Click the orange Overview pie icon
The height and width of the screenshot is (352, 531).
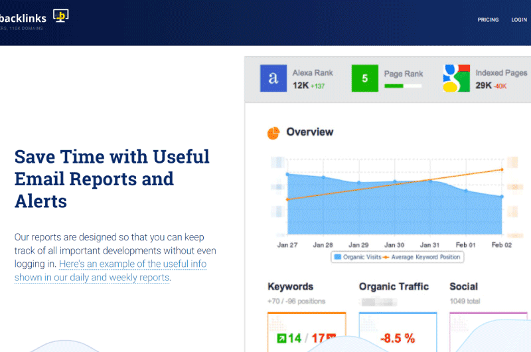[273, 133]
